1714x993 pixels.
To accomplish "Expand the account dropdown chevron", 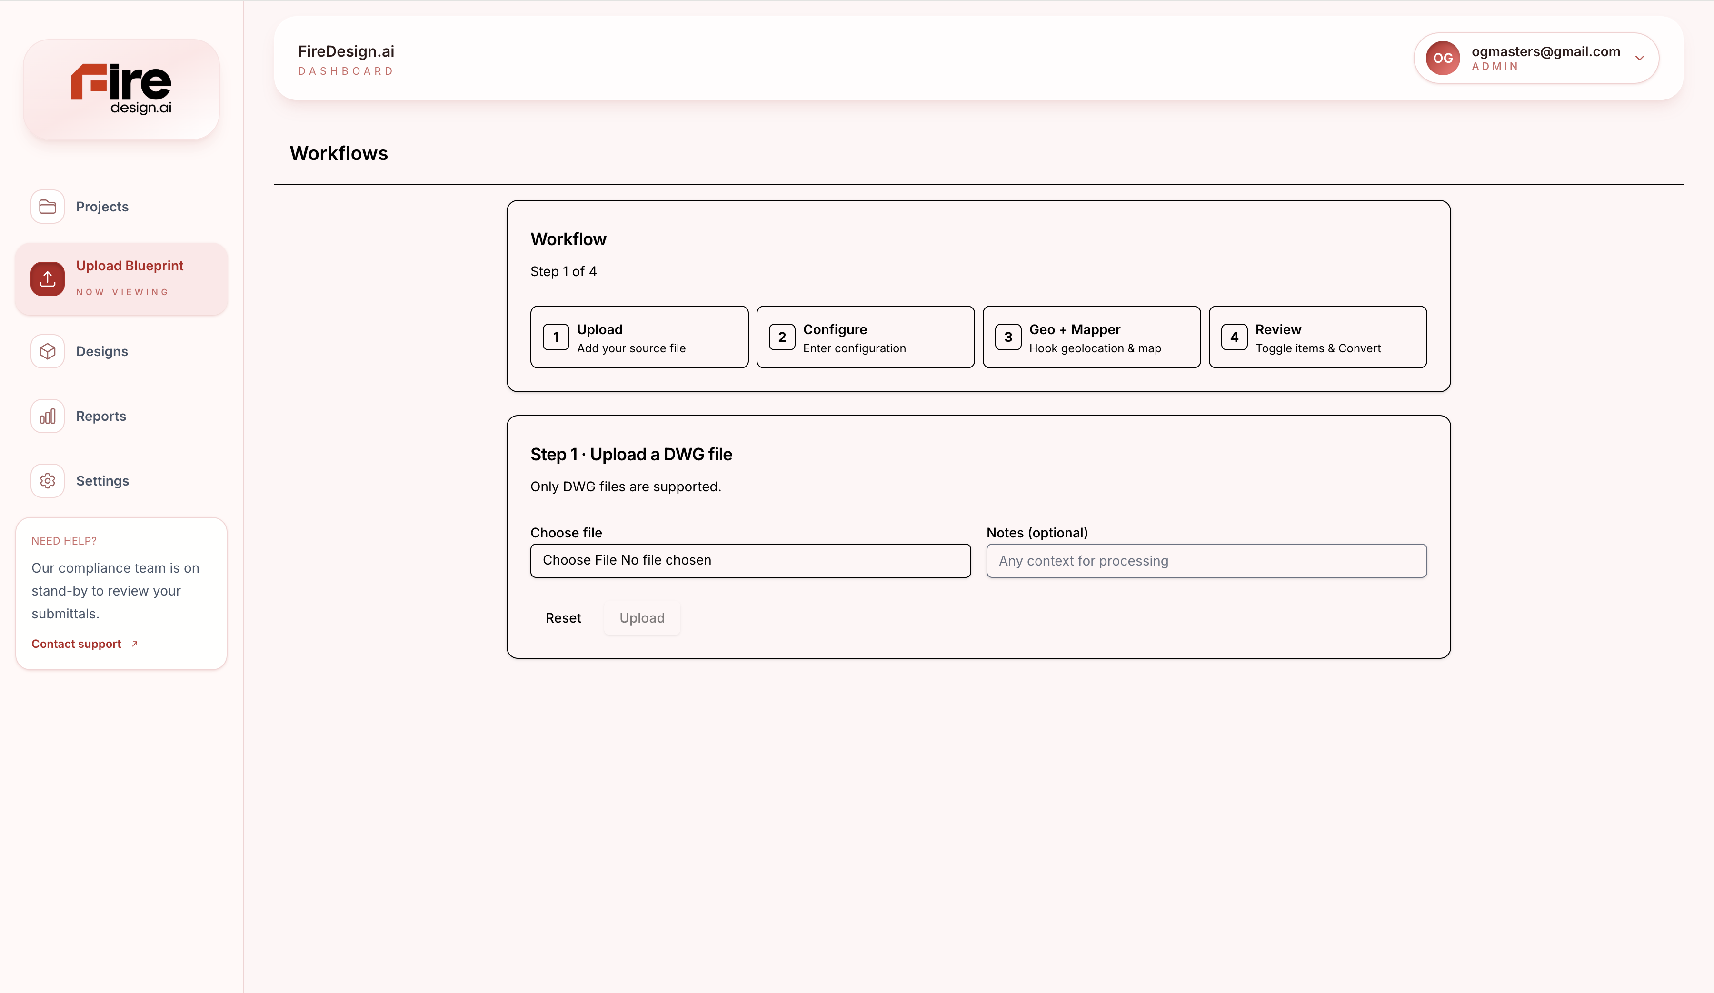I will 1639,59.
